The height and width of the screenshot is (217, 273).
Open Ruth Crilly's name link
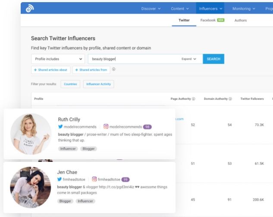point(69,119)
